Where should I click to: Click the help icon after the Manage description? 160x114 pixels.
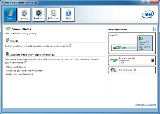71,45
